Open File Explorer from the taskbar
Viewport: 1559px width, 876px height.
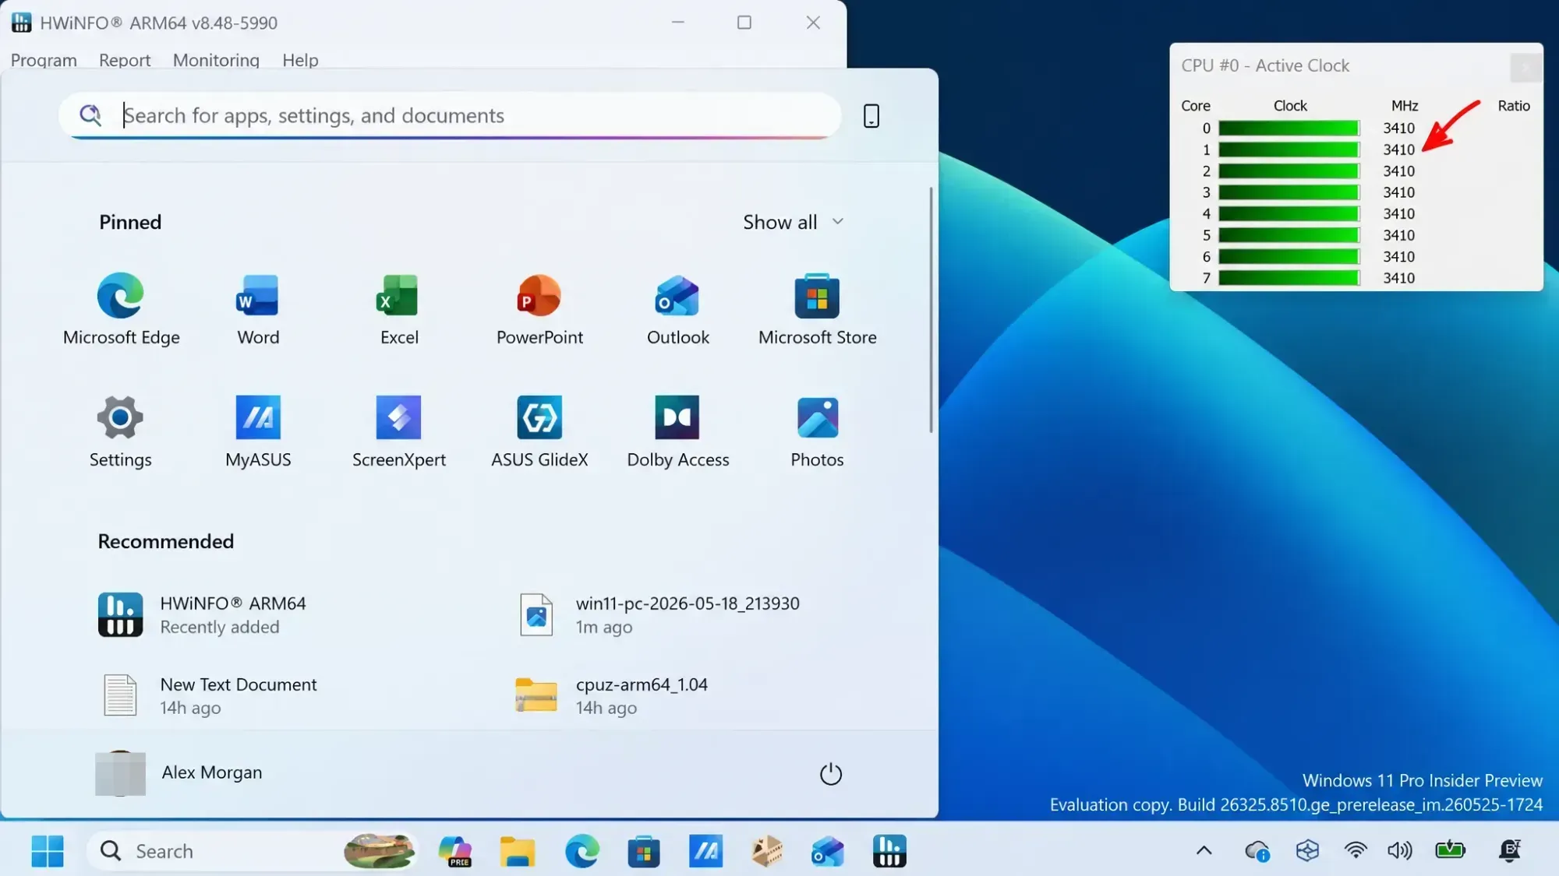[x=518, y=851]
